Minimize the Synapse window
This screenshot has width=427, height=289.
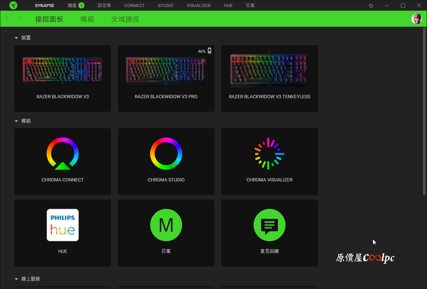(387, 6)
